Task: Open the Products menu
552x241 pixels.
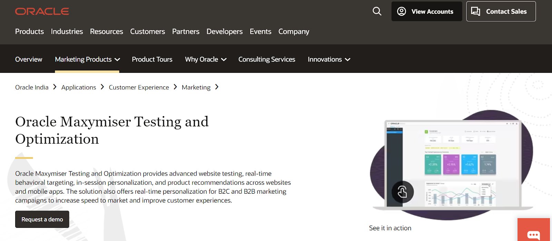Action: point(29,31)
